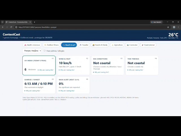181x136 pixels.
Task: Expand 'Why am I seeing this?' on Wind & Heat card
Action: tap(67, 70)
